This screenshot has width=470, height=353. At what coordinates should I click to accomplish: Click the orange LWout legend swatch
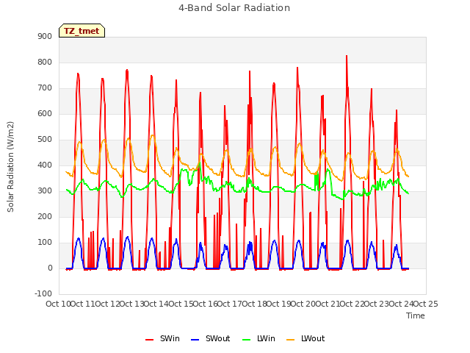coord(291,340)
